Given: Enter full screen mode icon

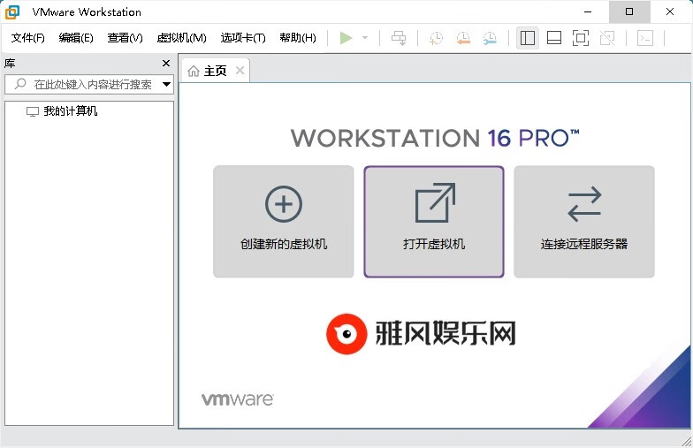Looking at the screenshot, I should [580, 38].
